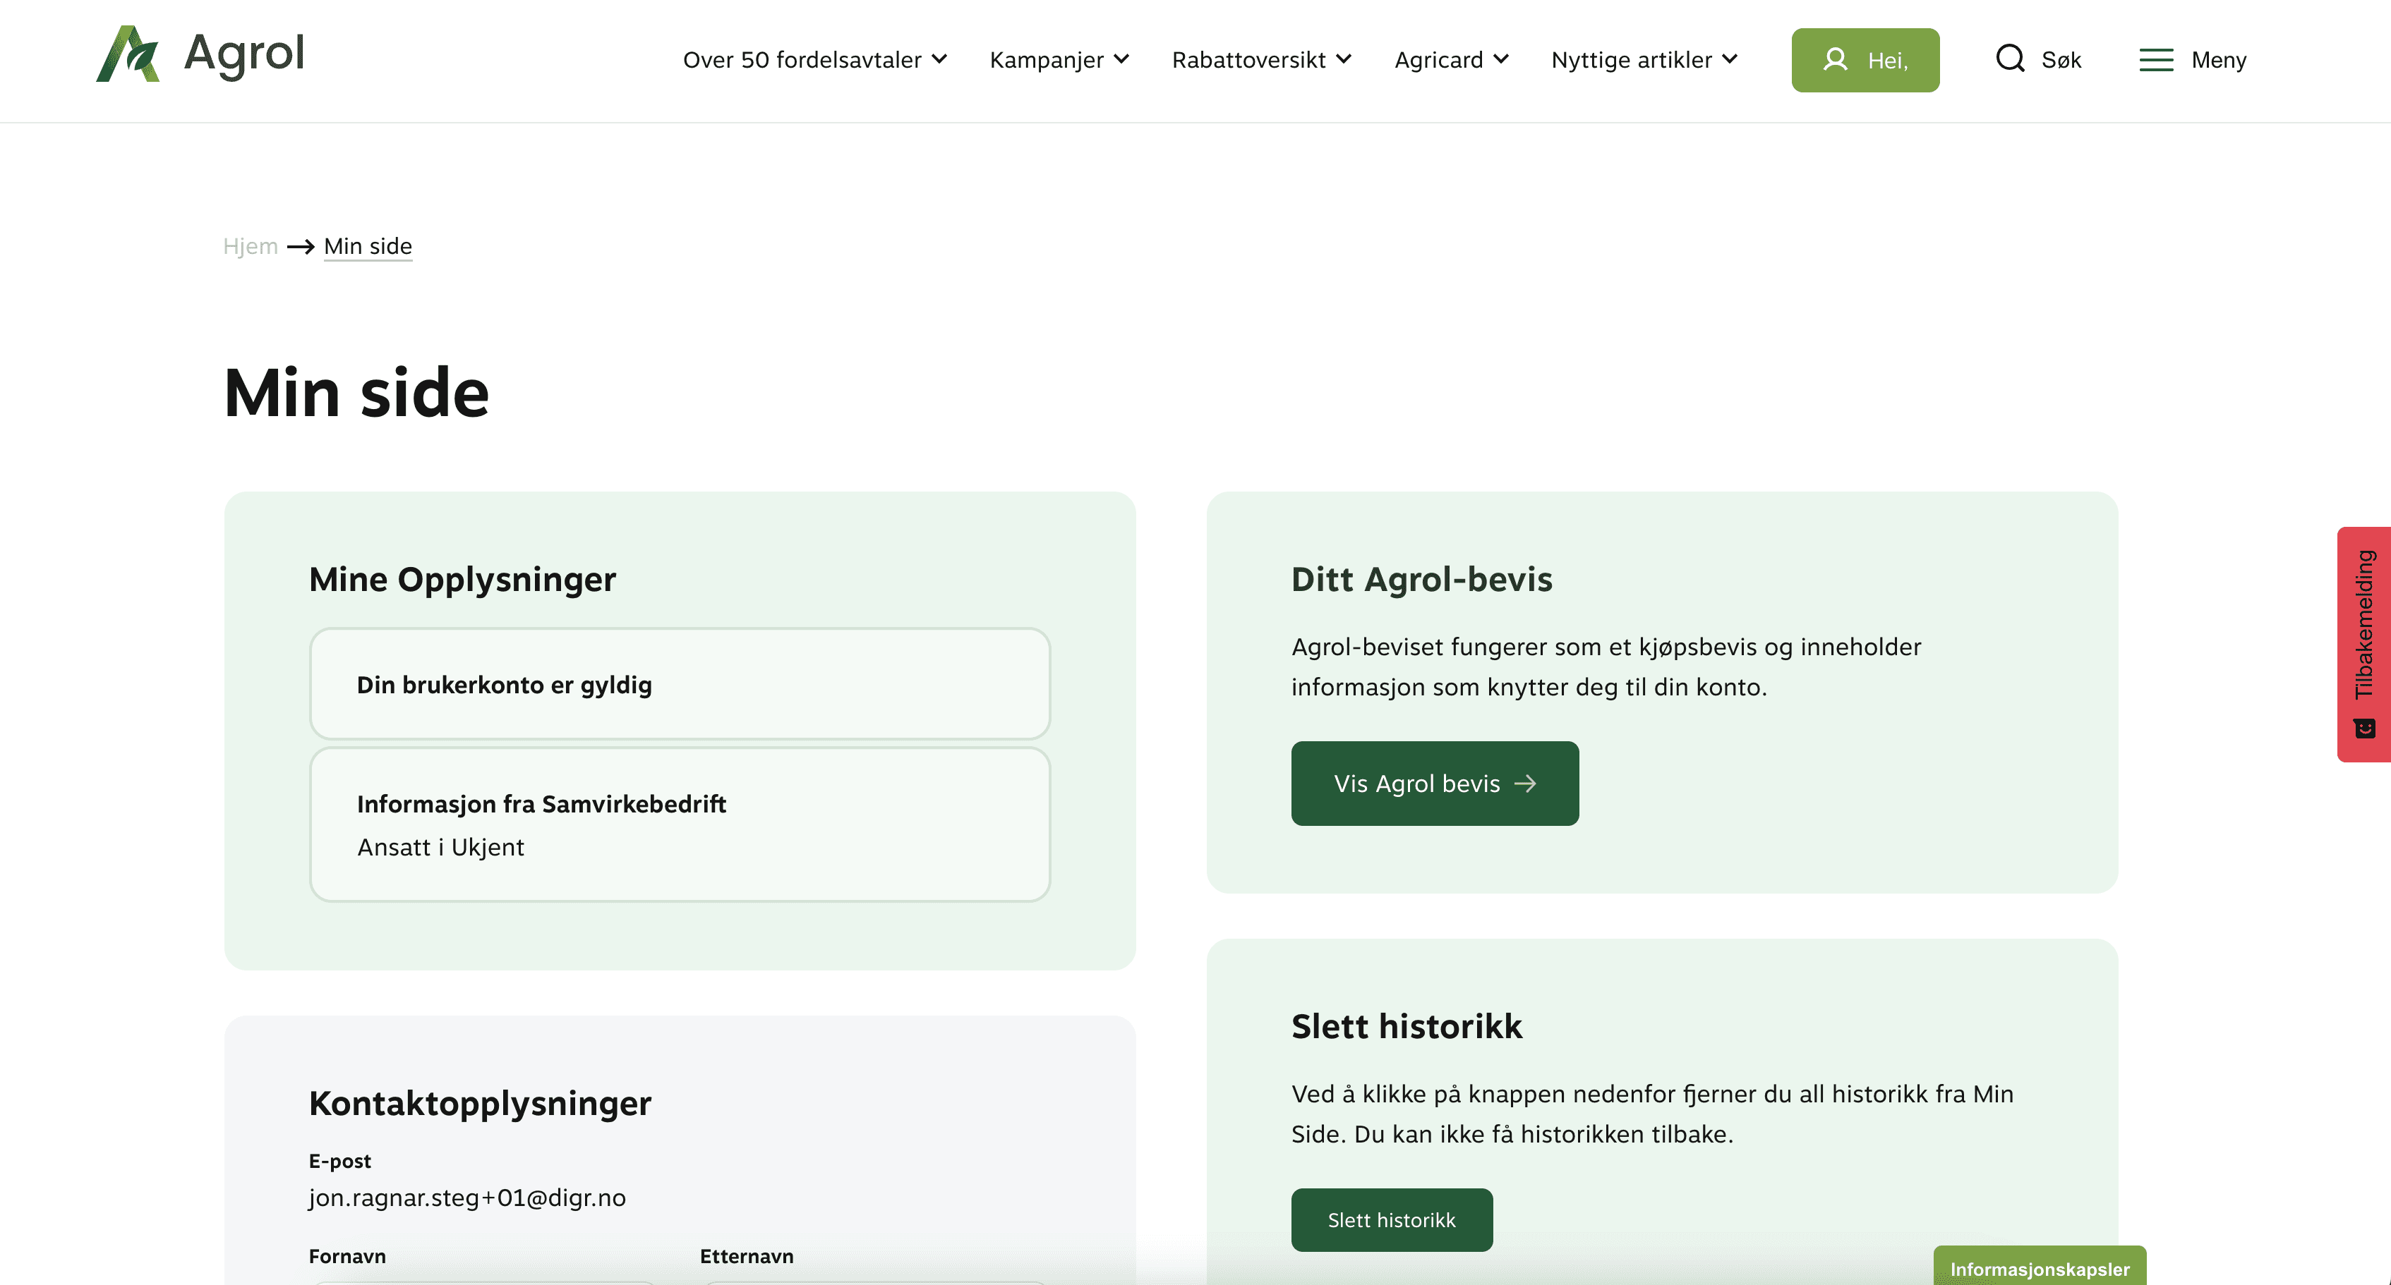
Task: Open the Rabattoversikt dropdown
Action: pos(1261,61)
